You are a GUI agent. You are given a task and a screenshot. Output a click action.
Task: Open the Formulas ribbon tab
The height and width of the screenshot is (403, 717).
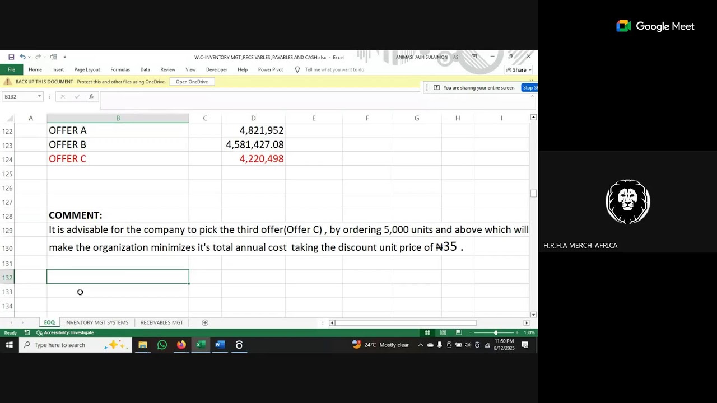(120, 70)
